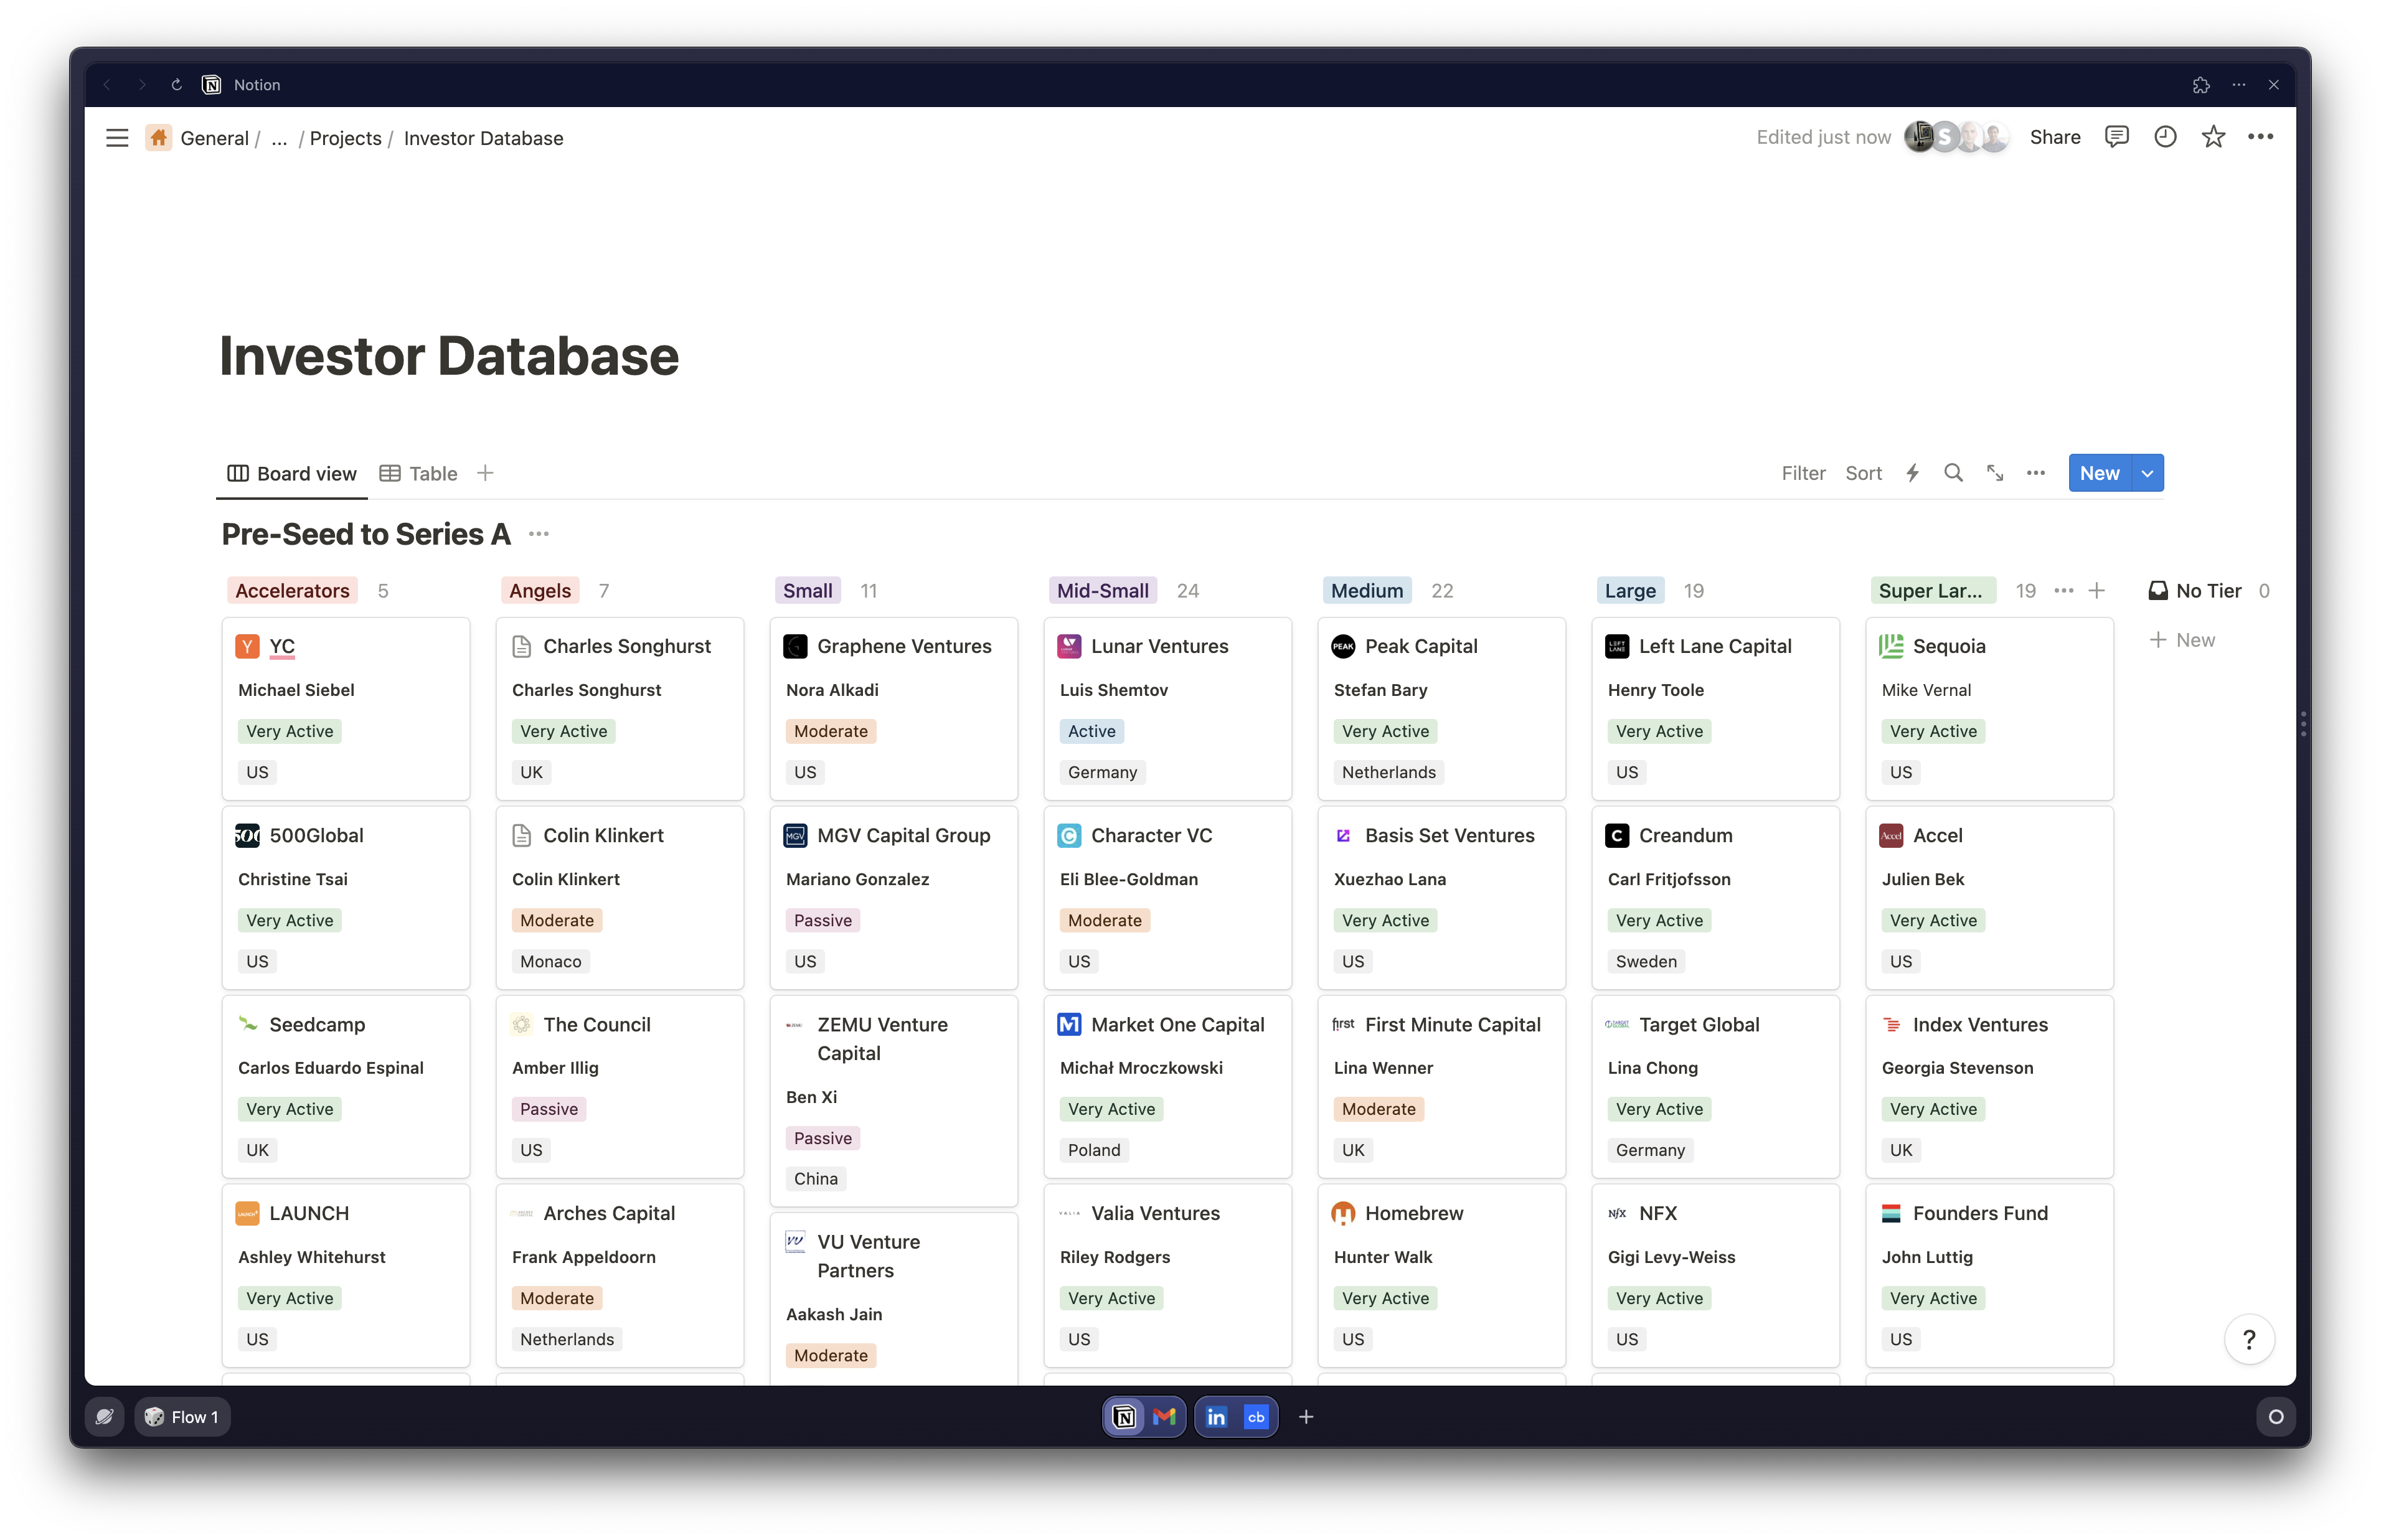2381x1540 pixels.
Task: Select the Board view tab
Action: tap(292, 474)
